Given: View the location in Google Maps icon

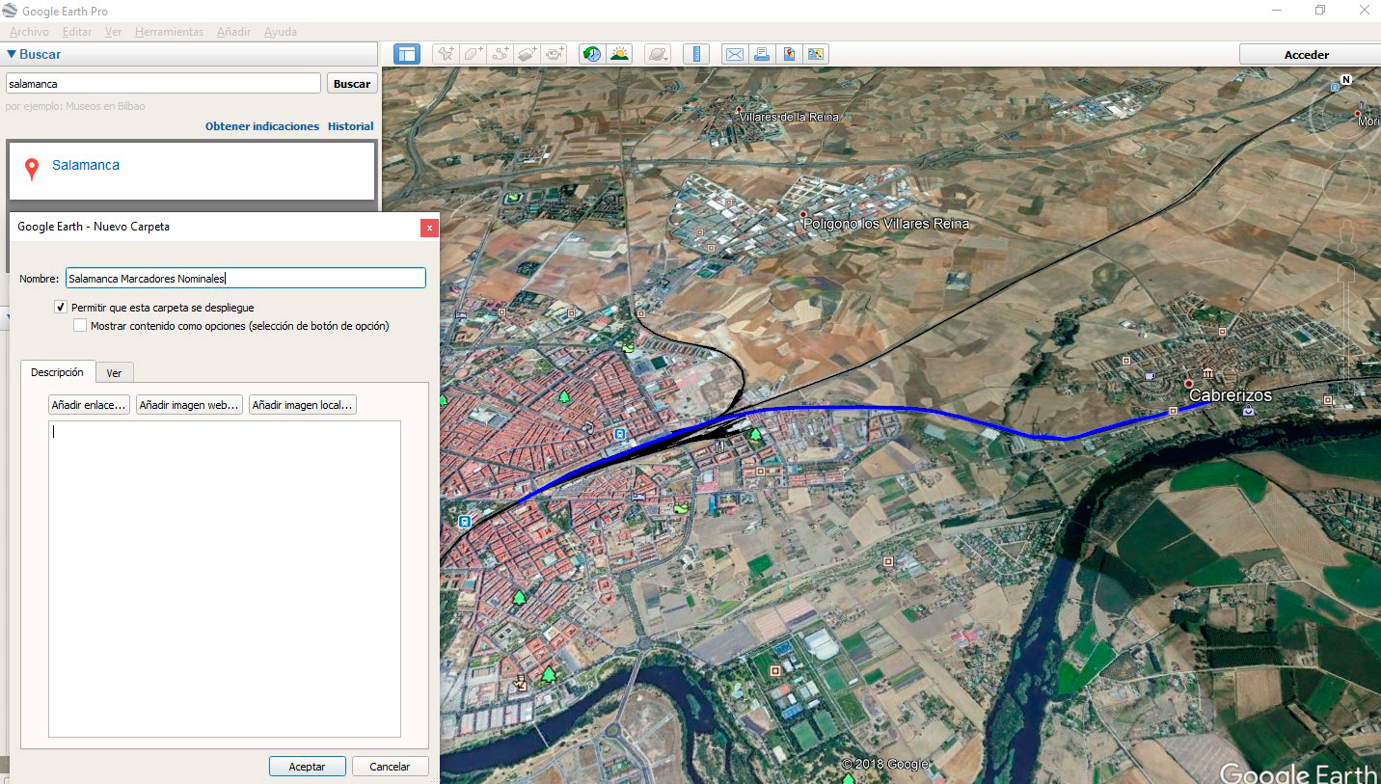Looking at the screenshot, I should pos(789,54).
